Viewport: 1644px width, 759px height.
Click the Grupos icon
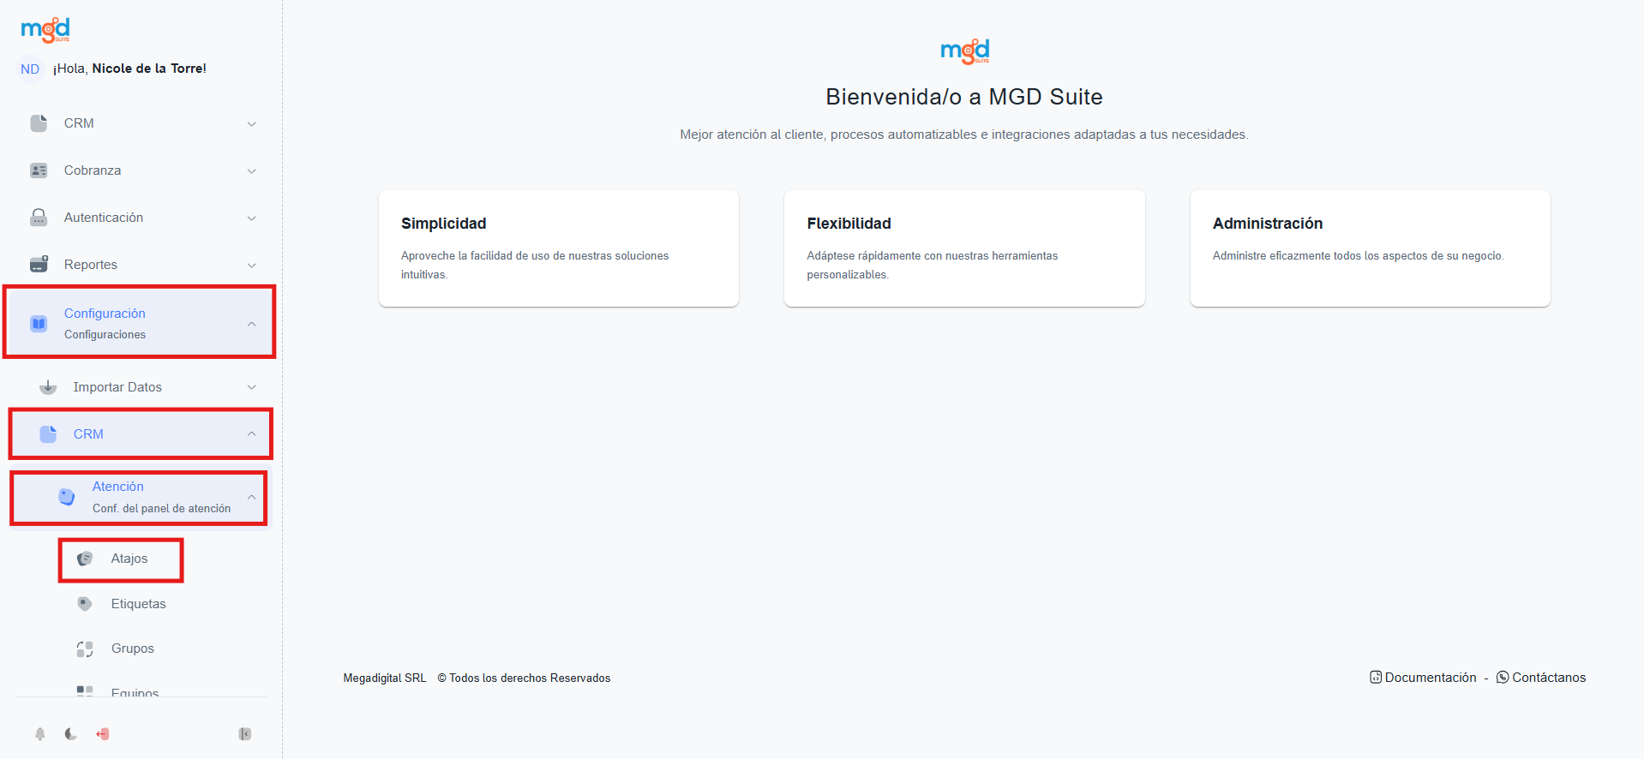(85, 648)
